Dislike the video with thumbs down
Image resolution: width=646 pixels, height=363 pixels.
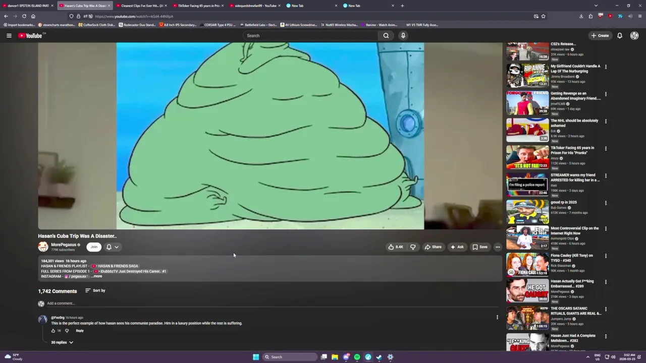pyautogui.click(x=413, y=247)
